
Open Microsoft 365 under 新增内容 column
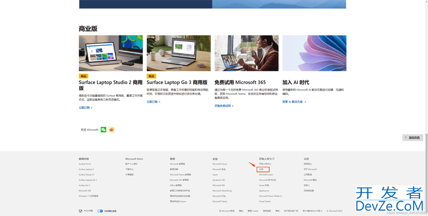click(85, 191)
